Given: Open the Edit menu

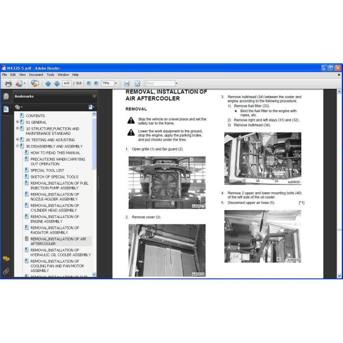Looking at the screenshot, I should coord(13,74).
